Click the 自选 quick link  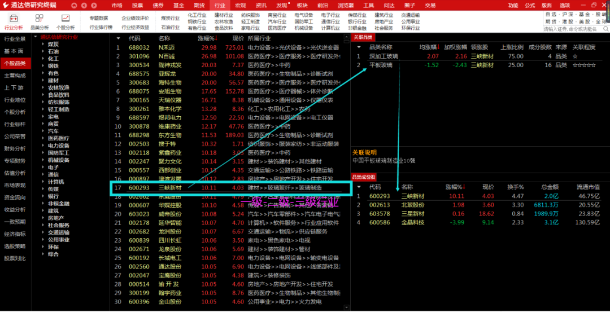click(x=550, y=14)
